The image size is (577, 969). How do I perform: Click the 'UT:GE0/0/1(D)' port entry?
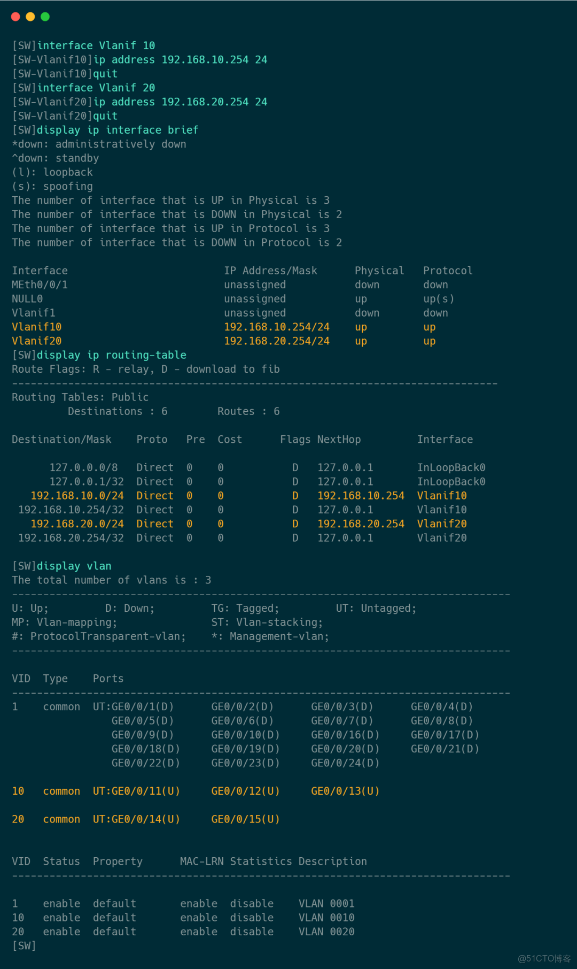134,707
